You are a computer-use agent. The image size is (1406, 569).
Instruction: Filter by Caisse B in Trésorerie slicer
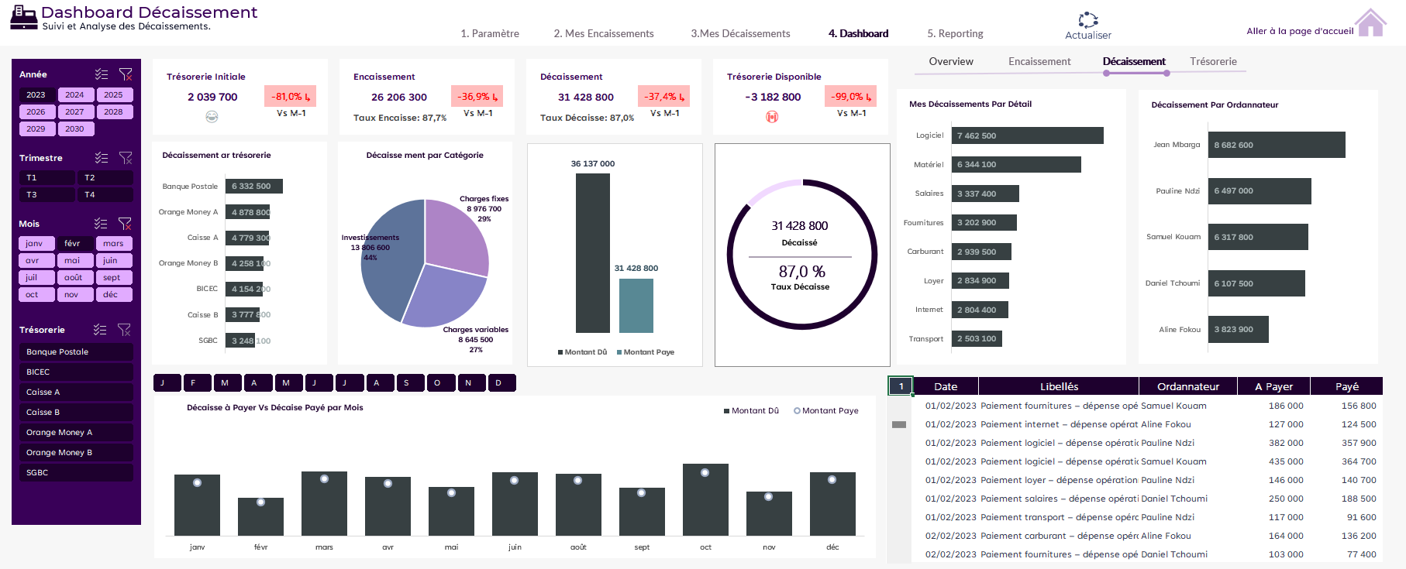click(x=76, y=412)
